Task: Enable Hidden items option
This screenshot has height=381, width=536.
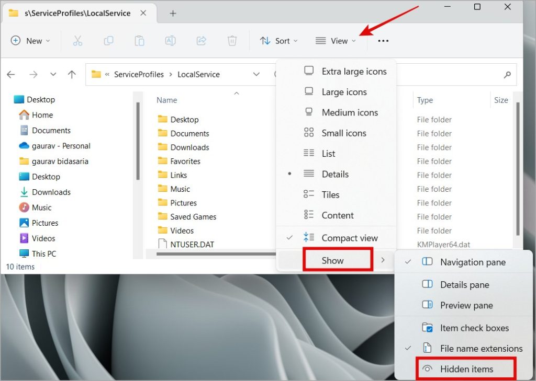Action: click(464, 369)
